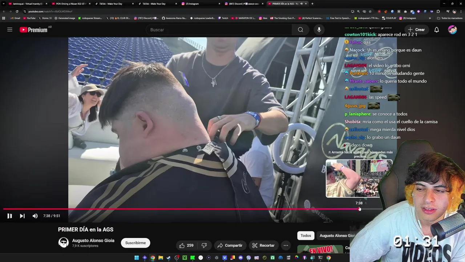Click the seek preview thumbnail at 7:38
Image resolution: width=465 pixels, height=262 pixels.
(359, 179)
